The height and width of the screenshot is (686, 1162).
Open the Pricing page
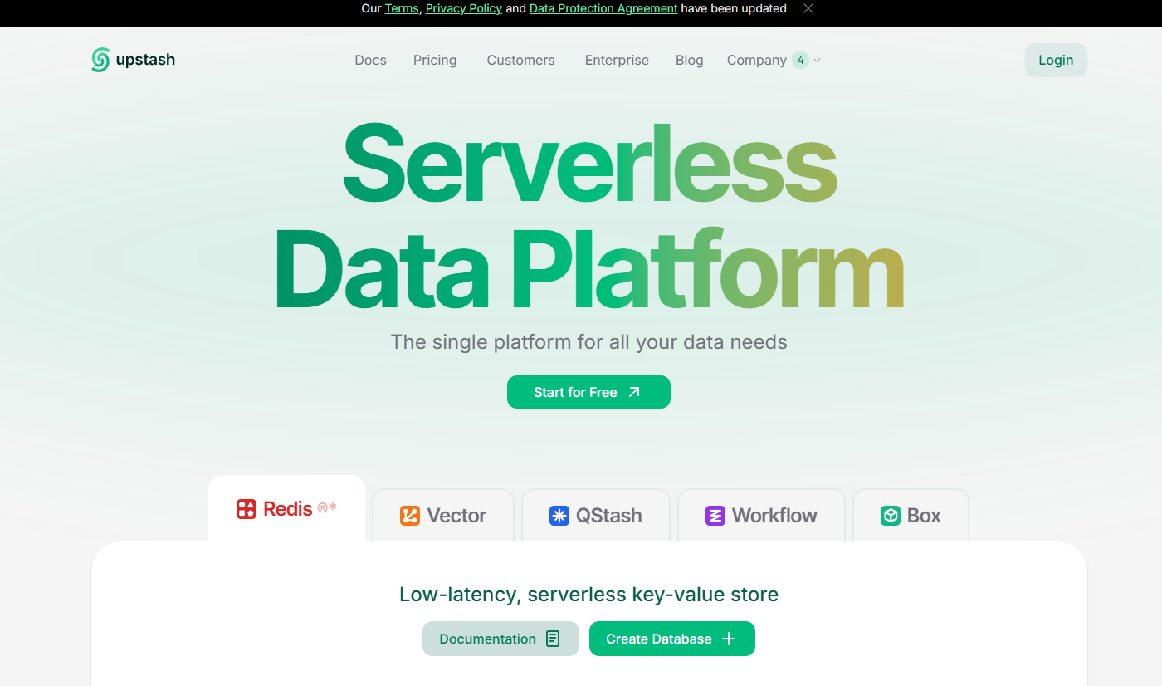tap(435, 60)
